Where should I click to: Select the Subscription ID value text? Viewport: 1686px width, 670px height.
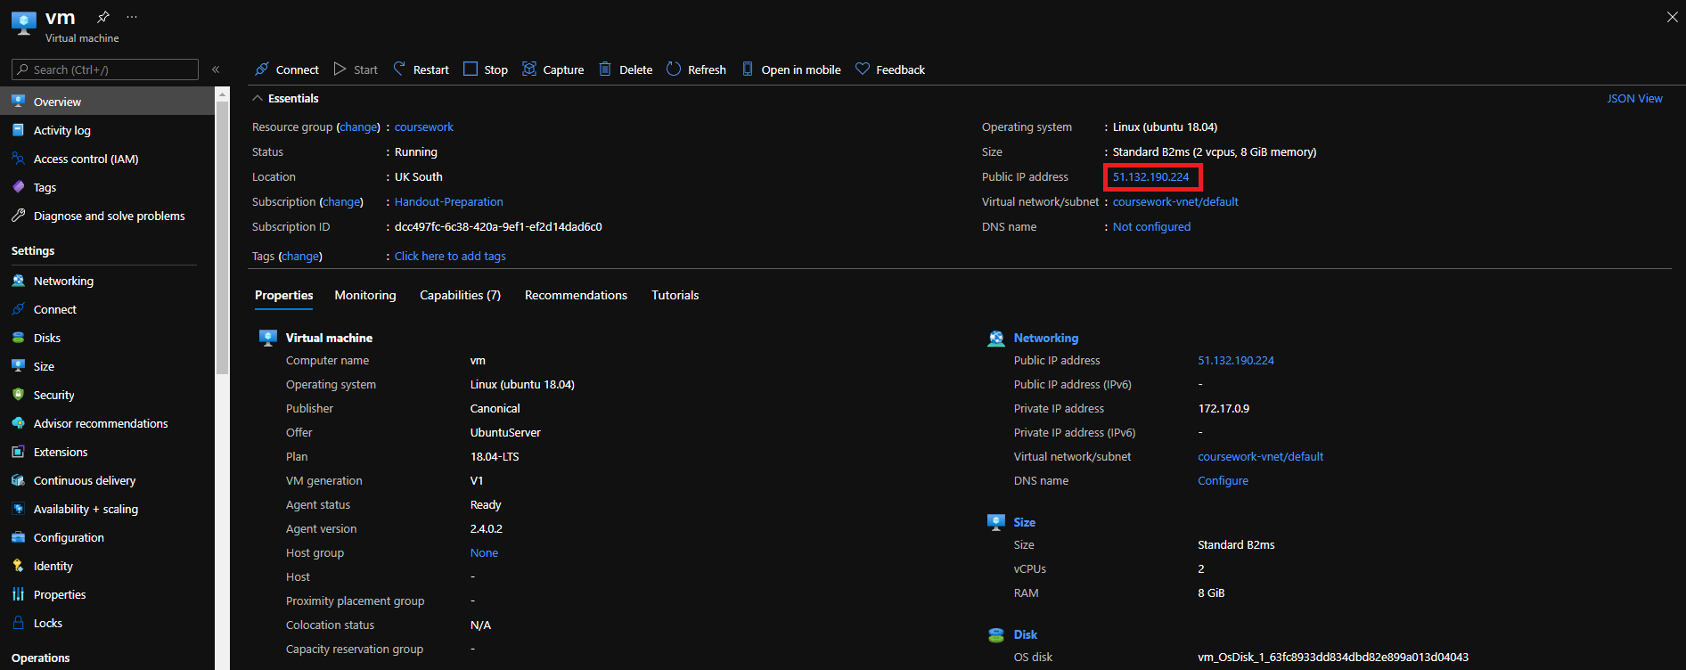click(498, 227)
